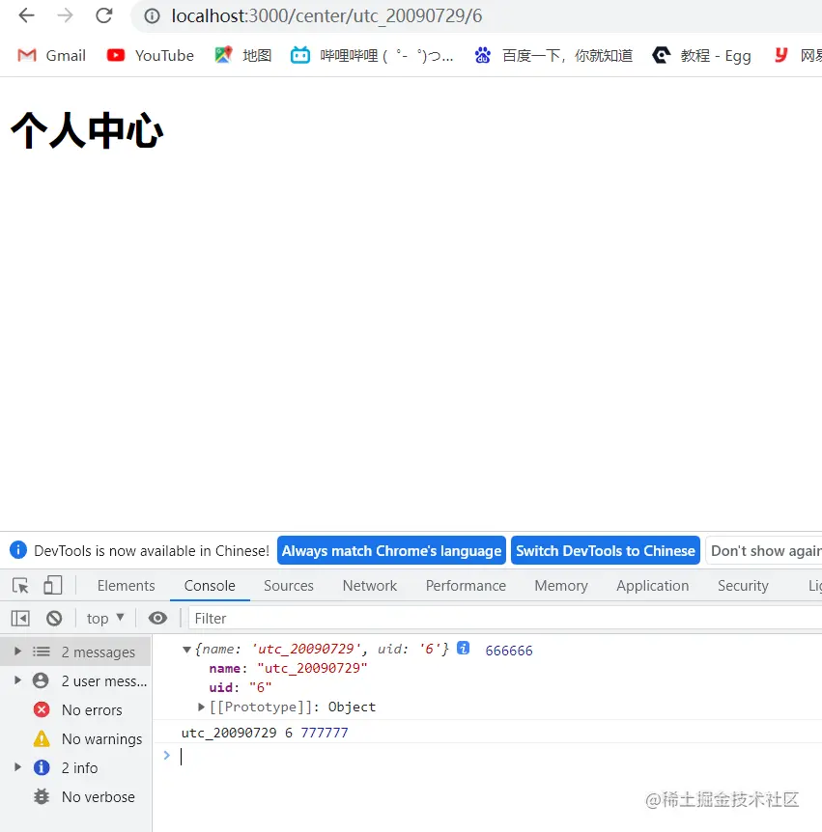Select the Console tab
822x832 pixels.
pyautogui.click(x=210, y=586)
